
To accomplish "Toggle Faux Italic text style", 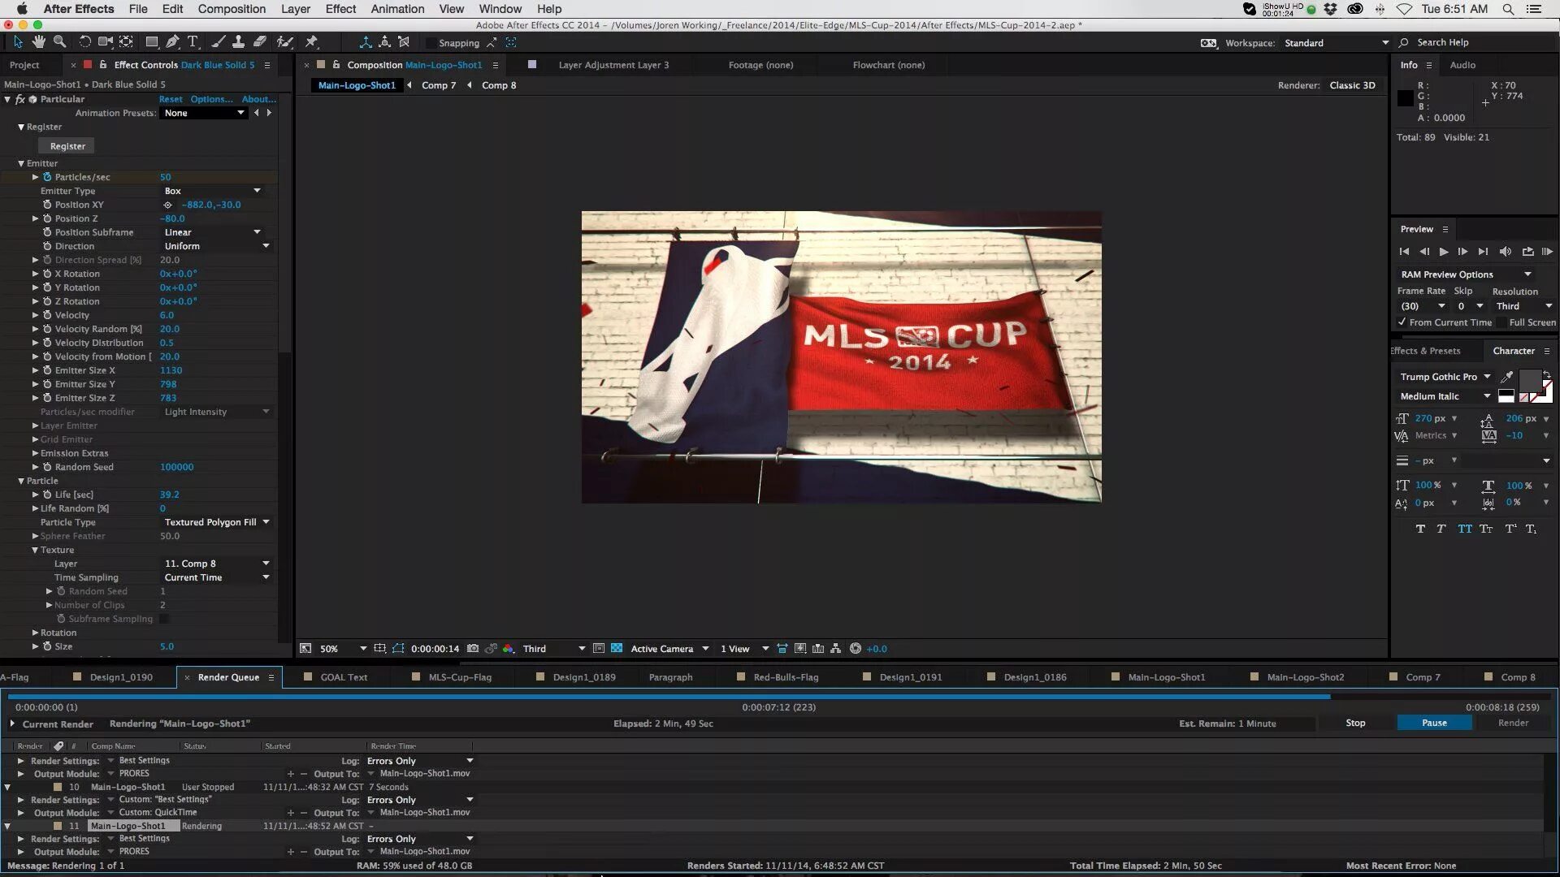I will [x=1441, y=529].
